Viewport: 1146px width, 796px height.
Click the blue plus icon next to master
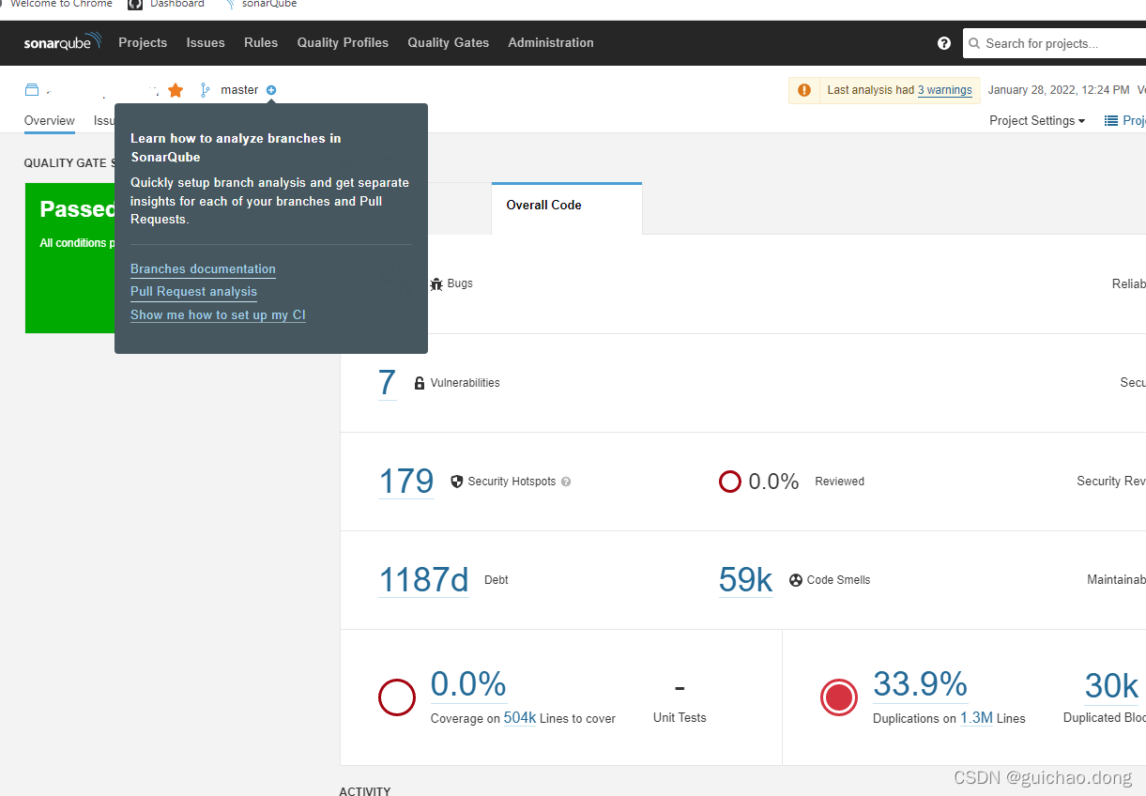271,90
